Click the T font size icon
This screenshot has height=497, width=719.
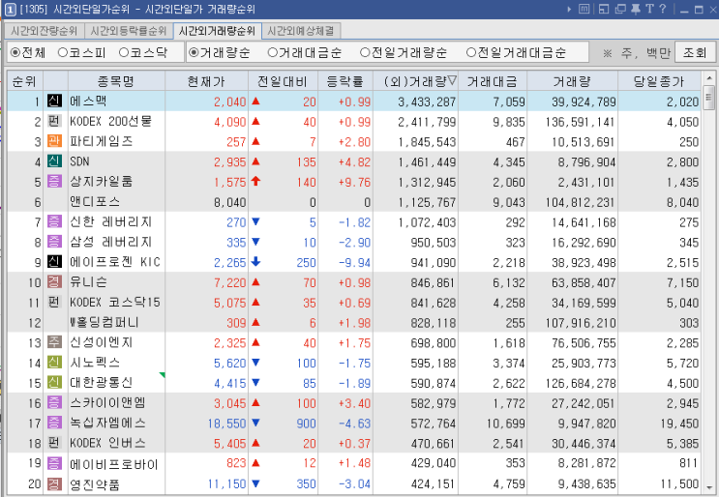pyautogui.click(x=649, y=9)
